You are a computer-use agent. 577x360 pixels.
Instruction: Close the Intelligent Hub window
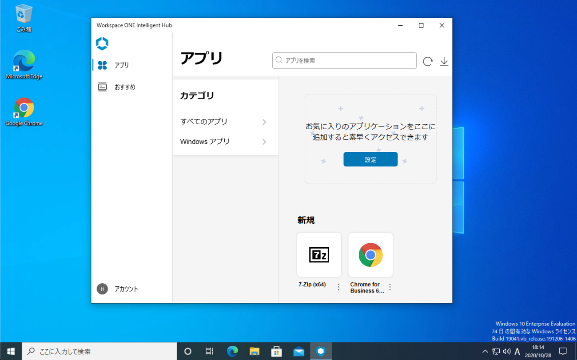point(442,25)
